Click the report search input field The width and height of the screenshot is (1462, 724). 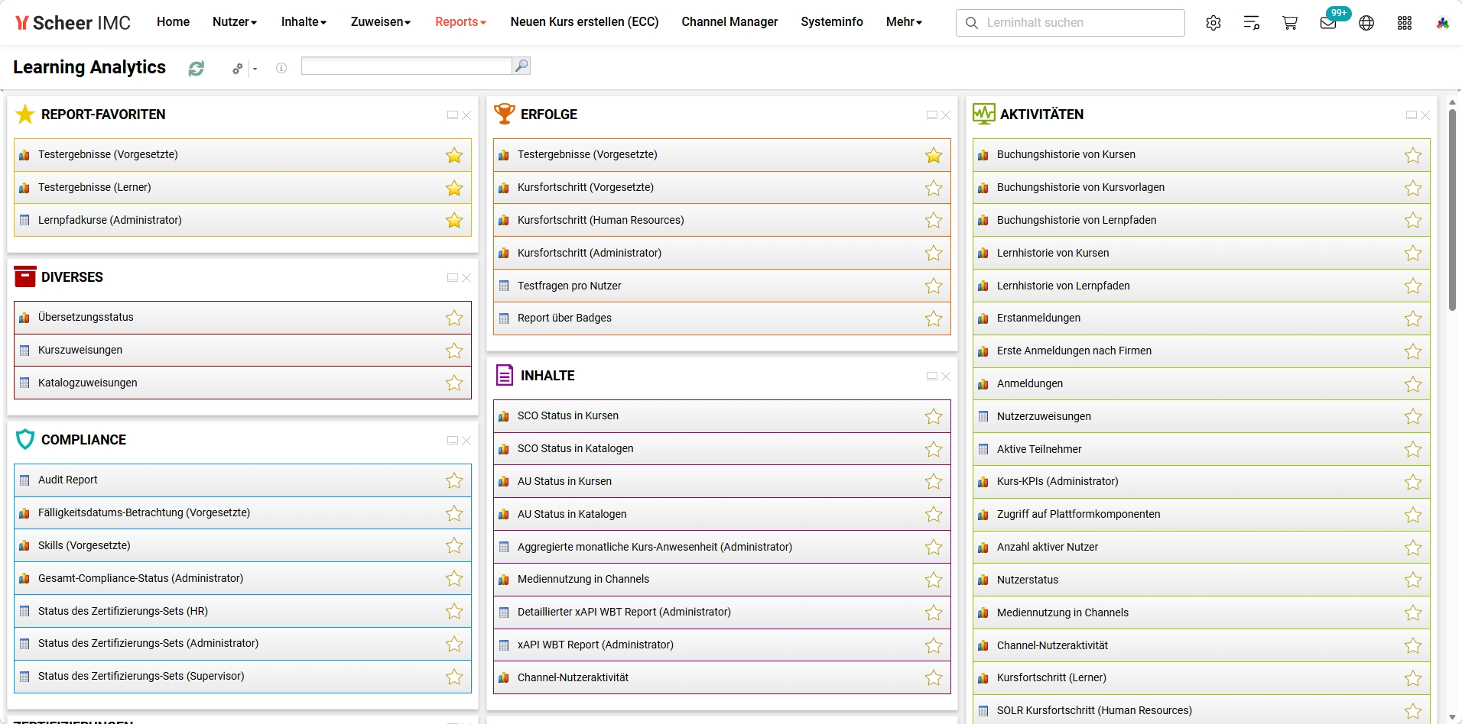pos(406,66)
